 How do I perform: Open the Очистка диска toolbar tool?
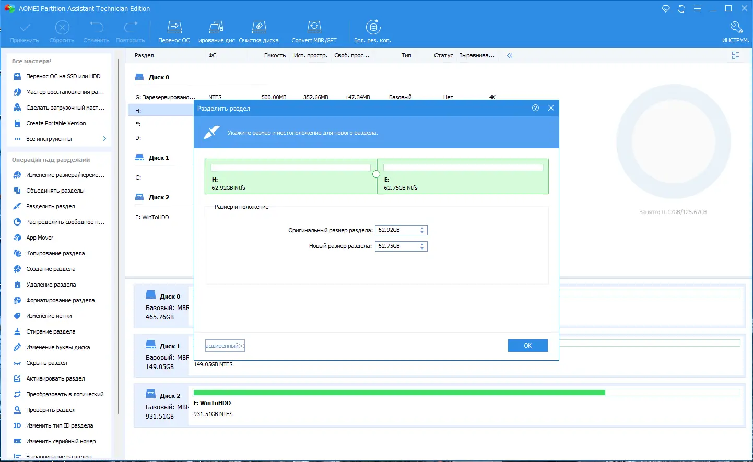point(259,32)
